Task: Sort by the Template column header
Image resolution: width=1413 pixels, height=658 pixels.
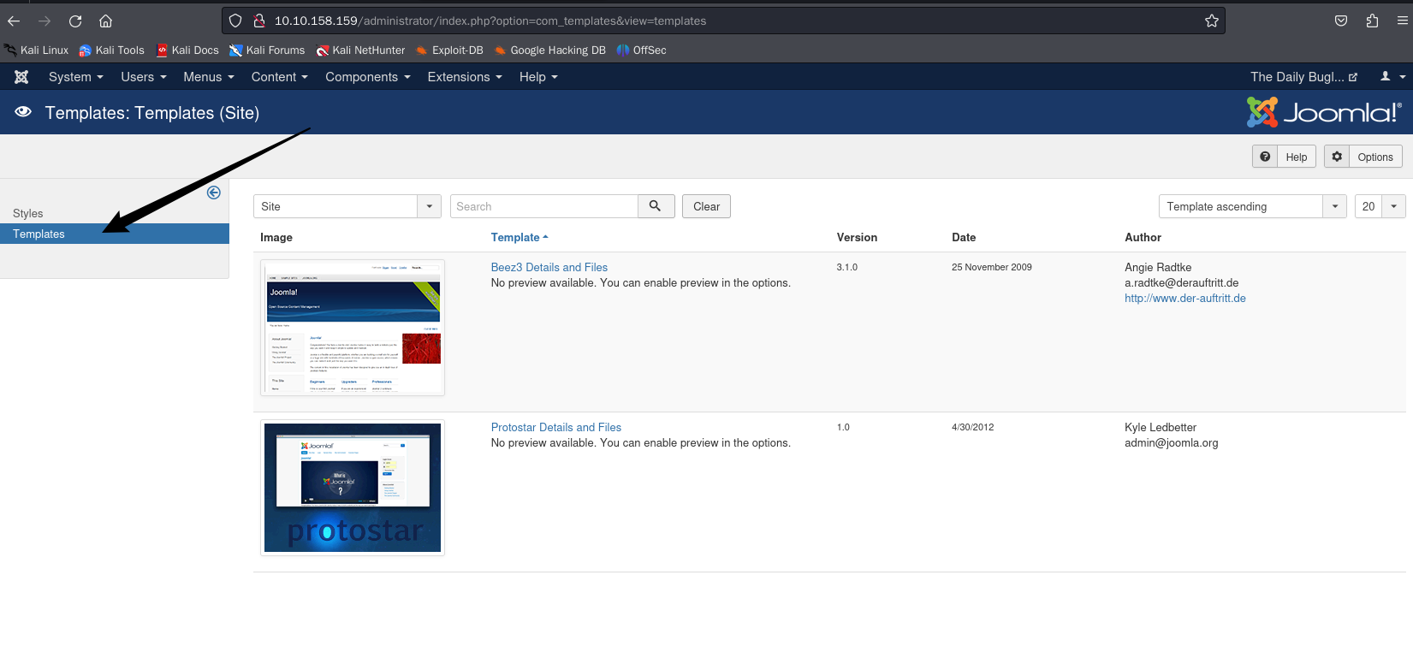Action: tap(519, 237)
